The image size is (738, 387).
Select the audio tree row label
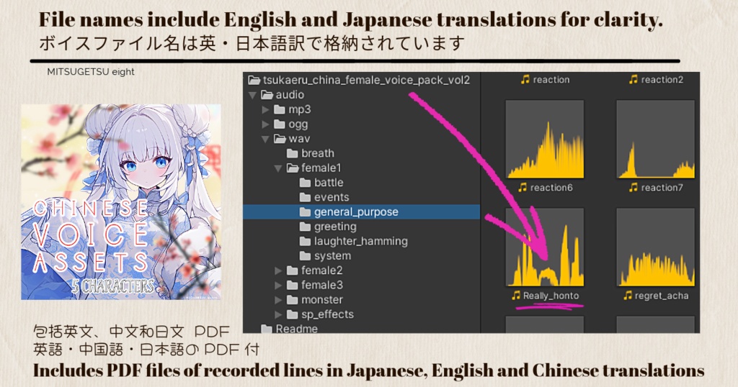click(290, 95)
